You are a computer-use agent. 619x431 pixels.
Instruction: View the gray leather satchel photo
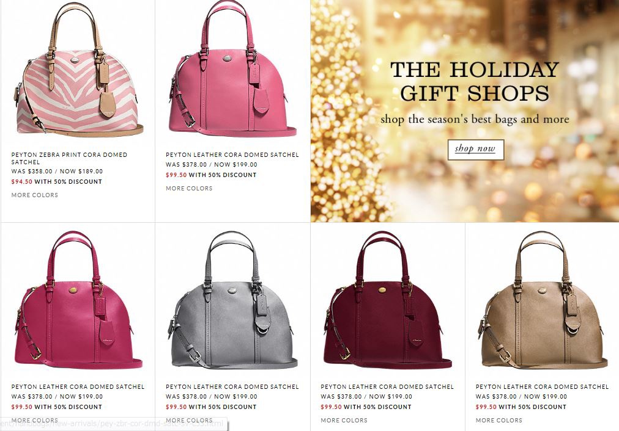pyautogui.click(x=233, y=299)
